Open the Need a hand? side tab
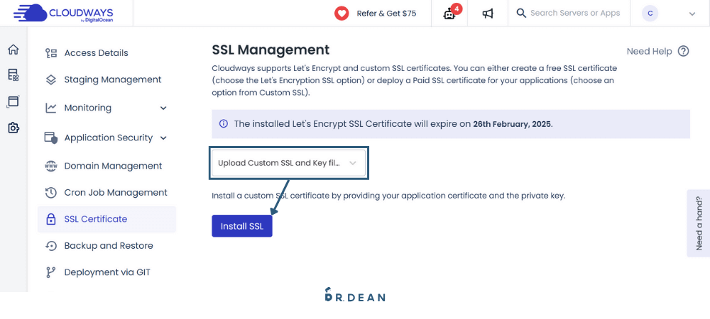 point(699,223)
